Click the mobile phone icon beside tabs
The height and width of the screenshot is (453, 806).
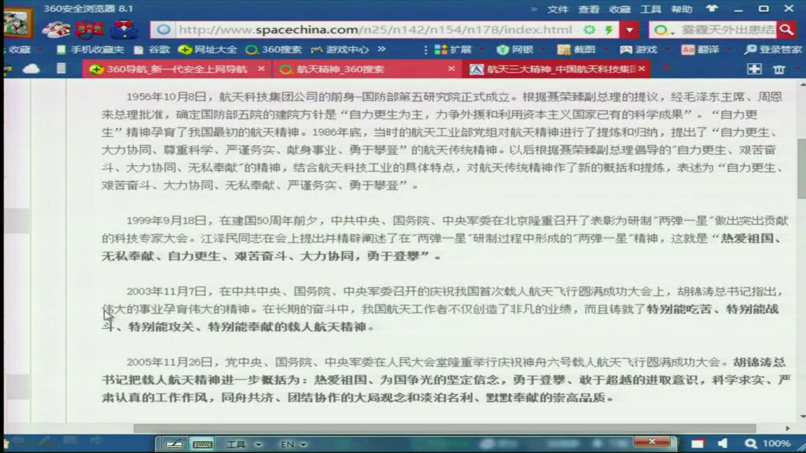pyautogui.click(x=61, y=69)
